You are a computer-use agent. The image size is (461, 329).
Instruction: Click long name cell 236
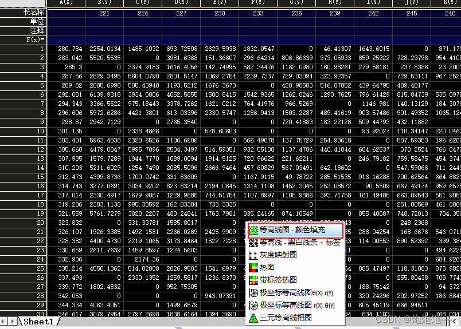tap(296, 13)
